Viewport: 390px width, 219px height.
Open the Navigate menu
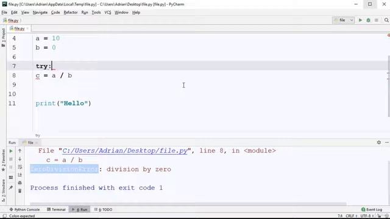(x=40, y=12)
